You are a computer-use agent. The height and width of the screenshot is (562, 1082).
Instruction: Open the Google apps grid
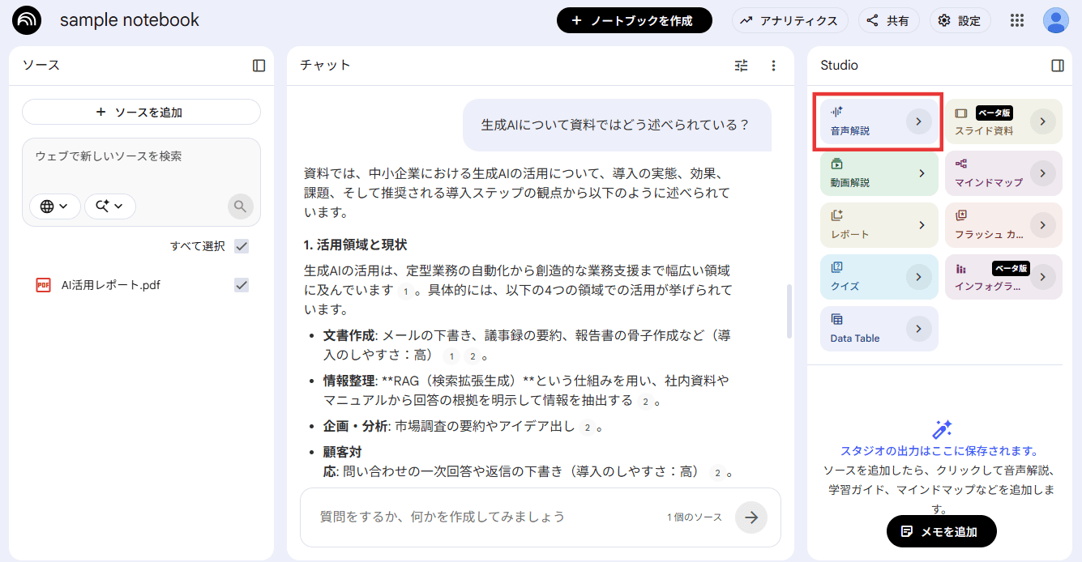1017,21
